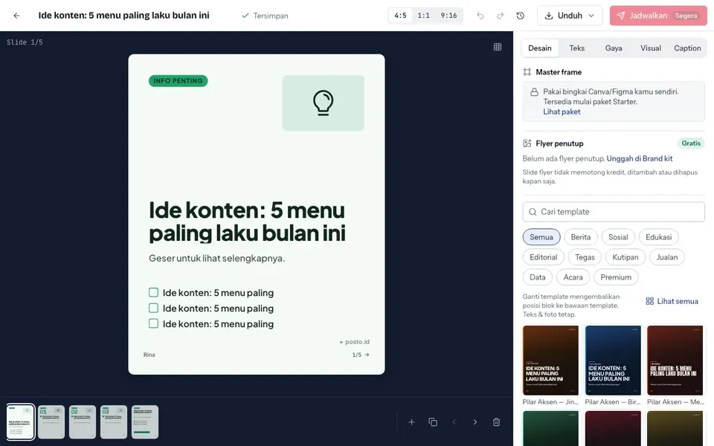Pick the dark green template thumbnail
The width and height of the screenshot is (714, 446).
click(550, 428)
